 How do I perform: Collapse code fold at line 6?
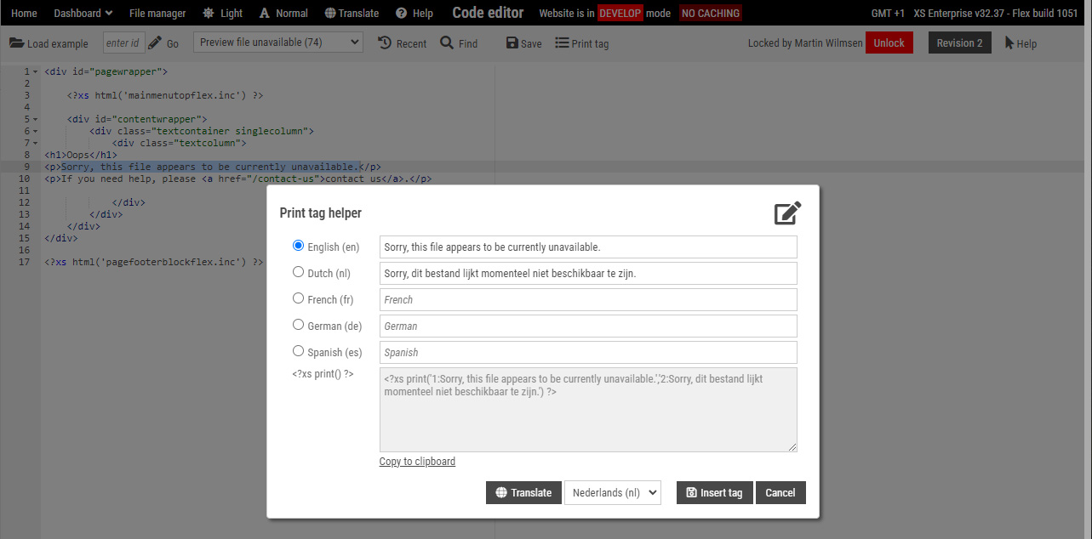coord(36,131)
